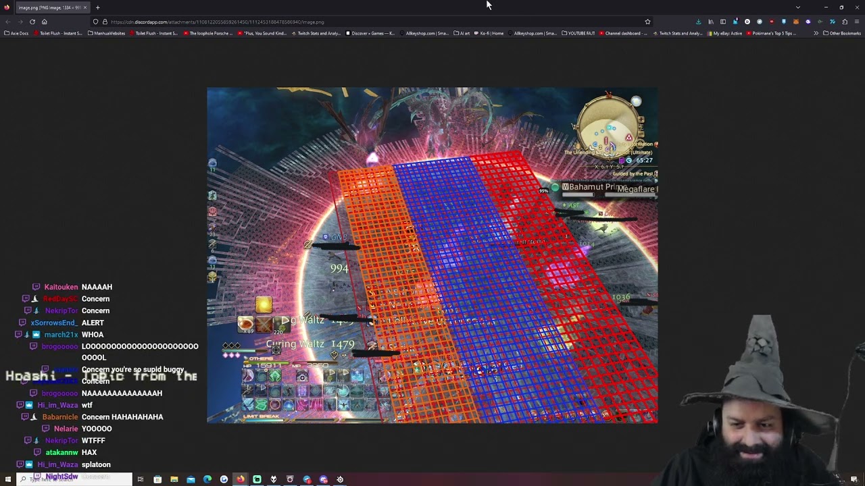Open the Channel dashboard bookmark

click(622, 33)
